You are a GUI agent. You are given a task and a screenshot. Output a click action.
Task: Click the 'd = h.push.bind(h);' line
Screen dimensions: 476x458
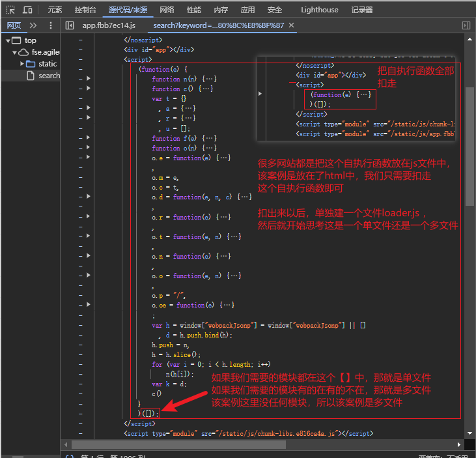tap(199, 336)
